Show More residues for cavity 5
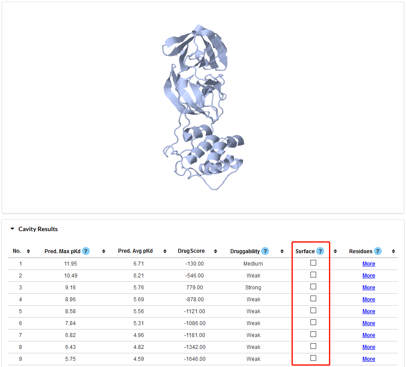The width and height of the screenshot is (406, 367). 369,311
